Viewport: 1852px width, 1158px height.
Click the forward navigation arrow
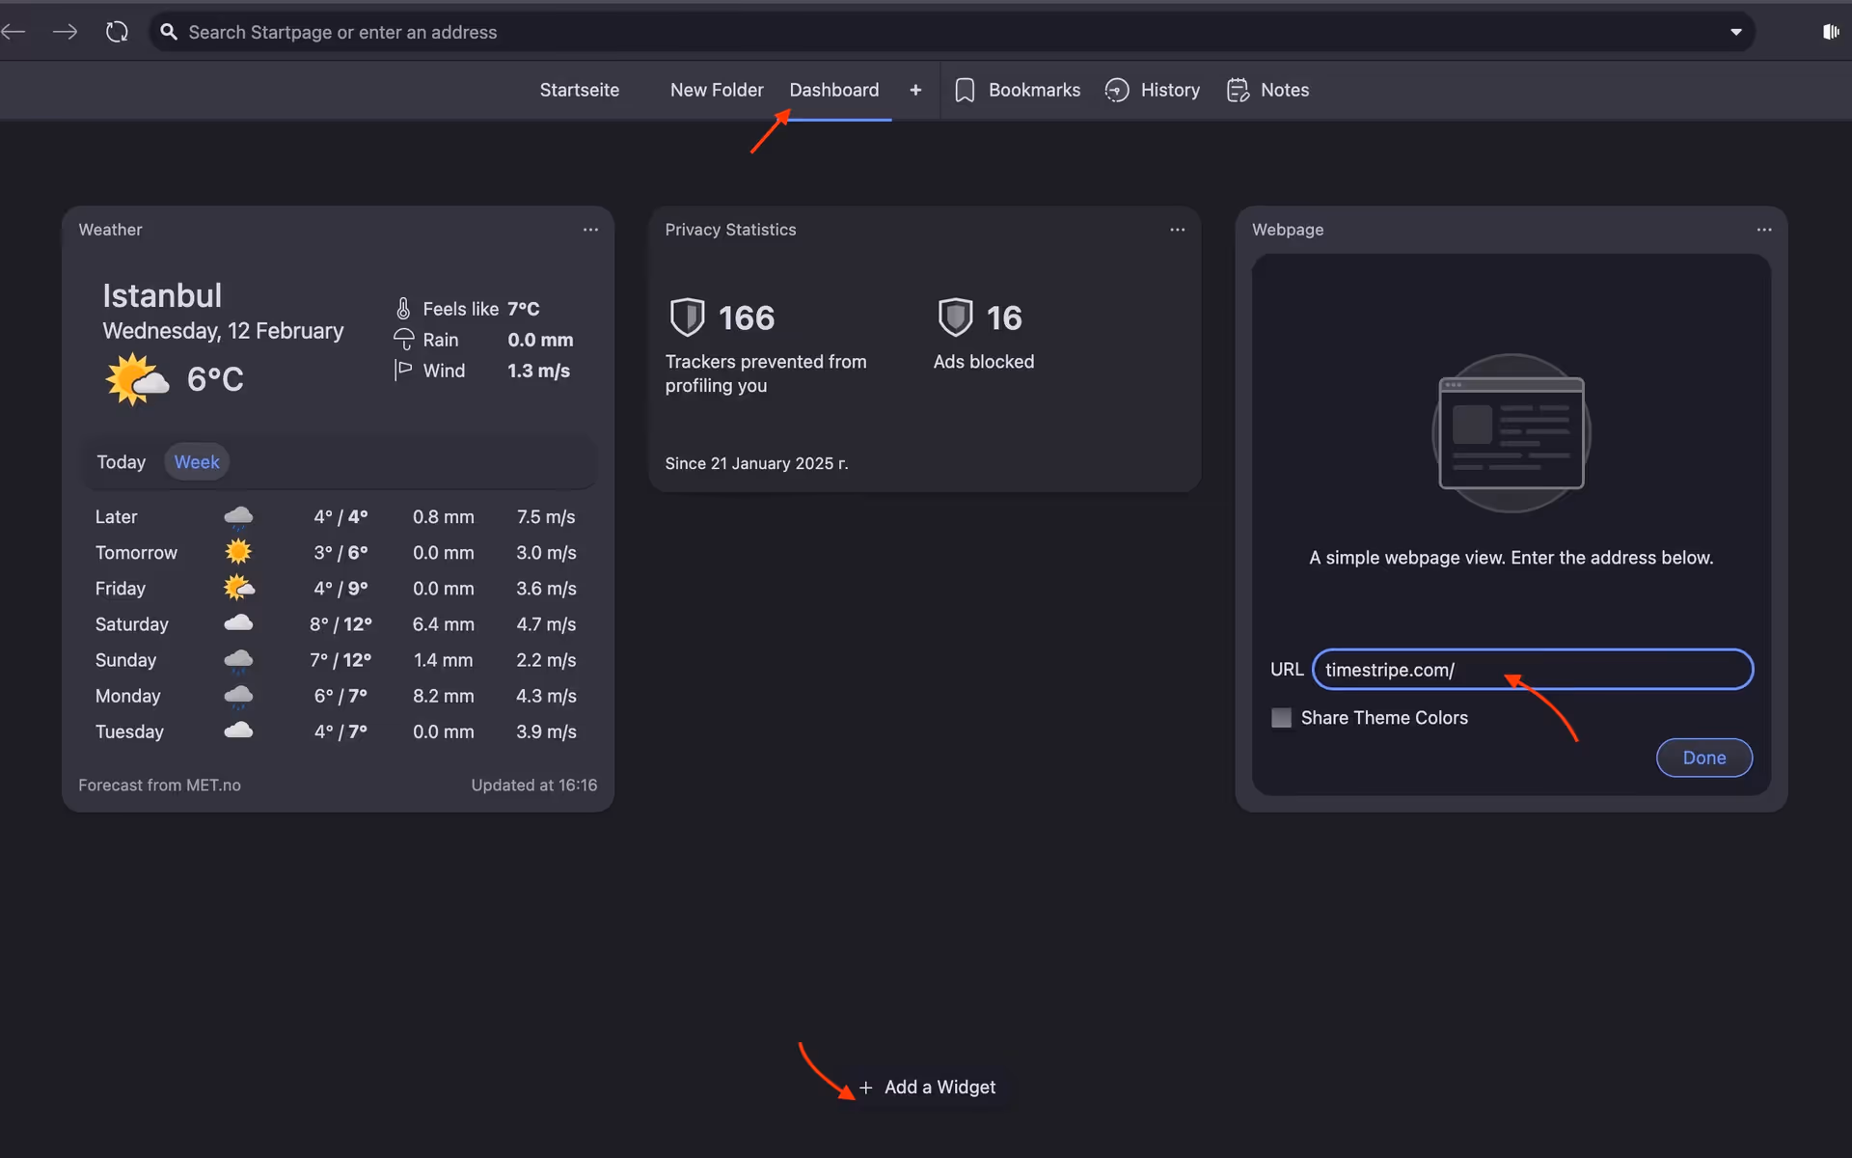[65, 32]
